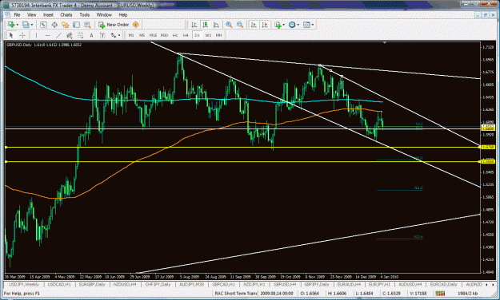
Task: Open the Terminal panel
Action: 76,25
